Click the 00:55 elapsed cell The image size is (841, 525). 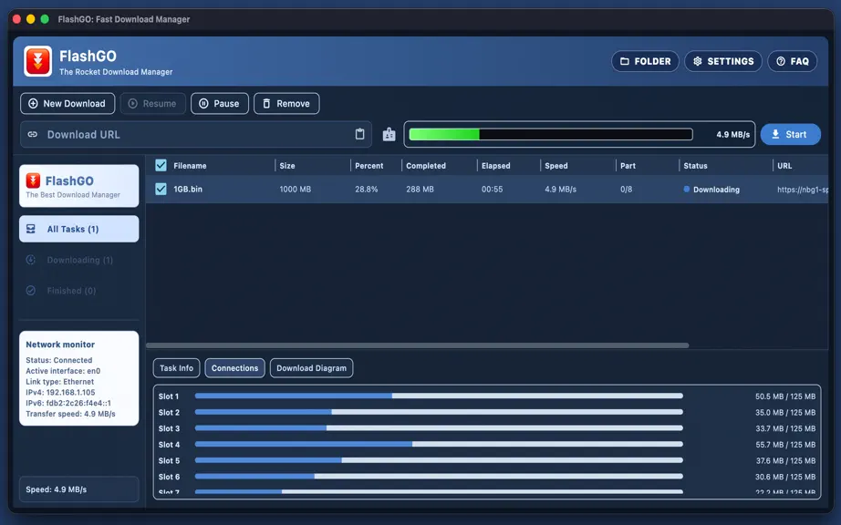pos(492,189)
